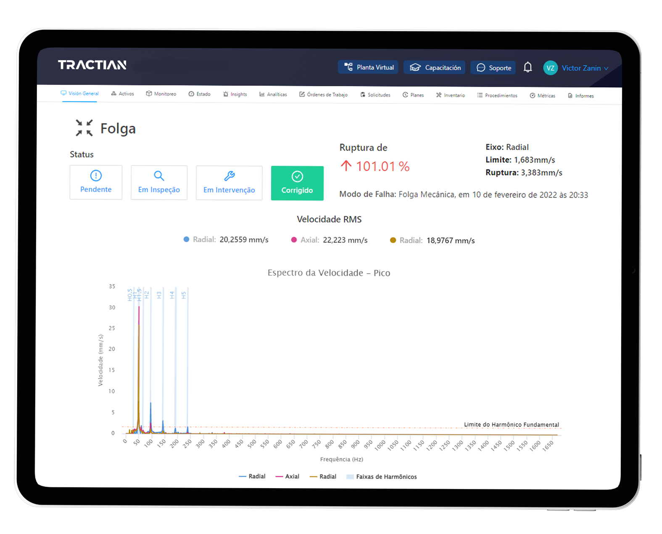Click the Velocidade RMS heading
The height and width of the screenshot is (534, 662).
(x=329, y=219)
